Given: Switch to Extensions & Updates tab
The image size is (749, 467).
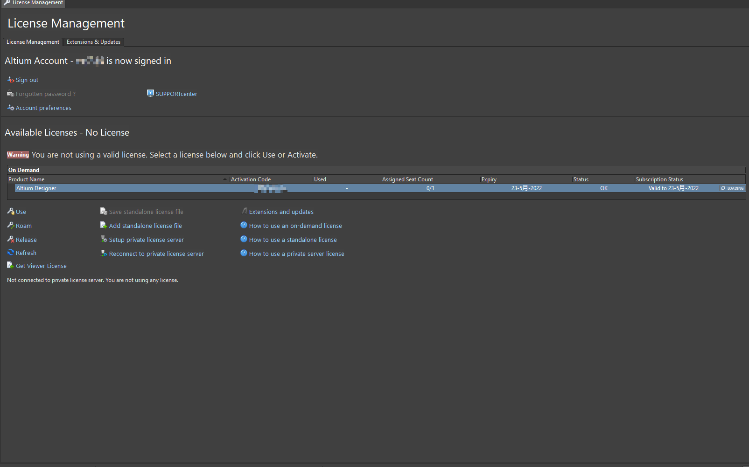Looking at the screenshot, I should [x=93, y=42].
